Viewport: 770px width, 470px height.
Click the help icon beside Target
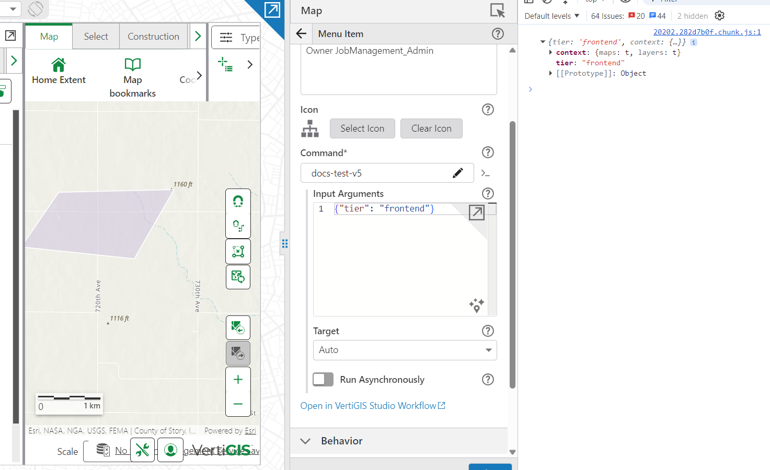tap(488, 331)
